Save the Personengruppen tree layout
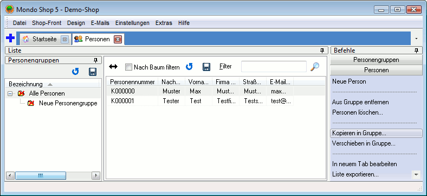Image resolution: width=427 pixels, height=196 pixels. coord(93,72)
